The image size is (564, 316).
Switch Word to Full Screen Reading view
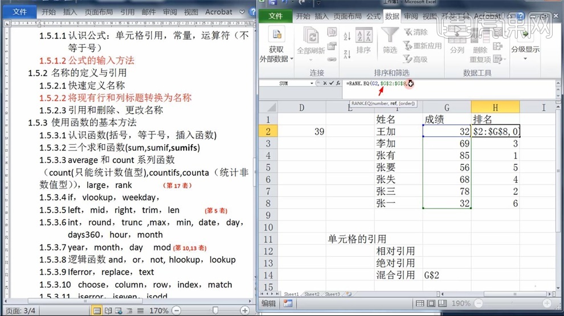(x=108, y=311)
